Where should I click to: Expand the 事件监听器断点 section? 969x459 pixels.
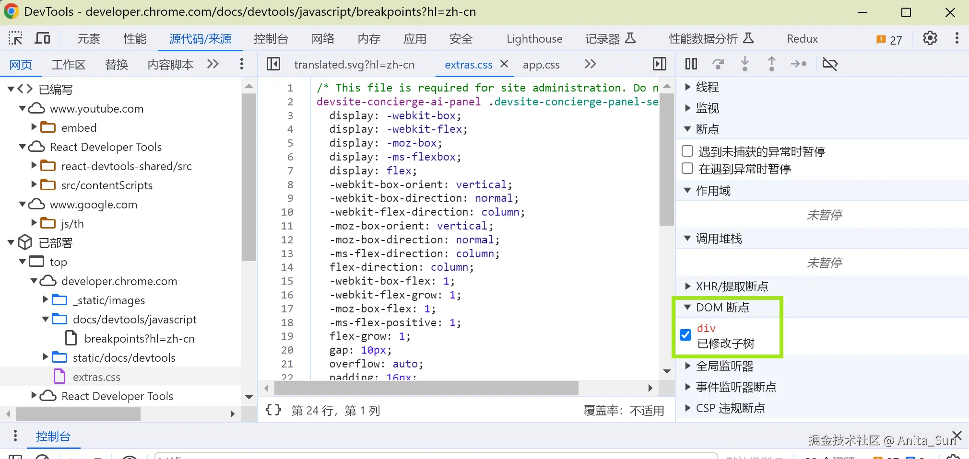tap(688, 387)
